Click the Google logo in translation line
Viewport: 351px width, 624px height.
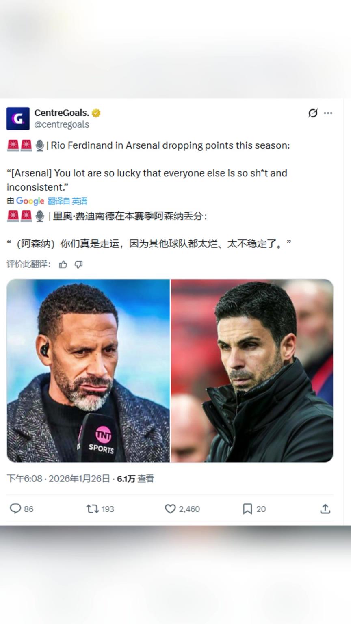pos(30,201)
